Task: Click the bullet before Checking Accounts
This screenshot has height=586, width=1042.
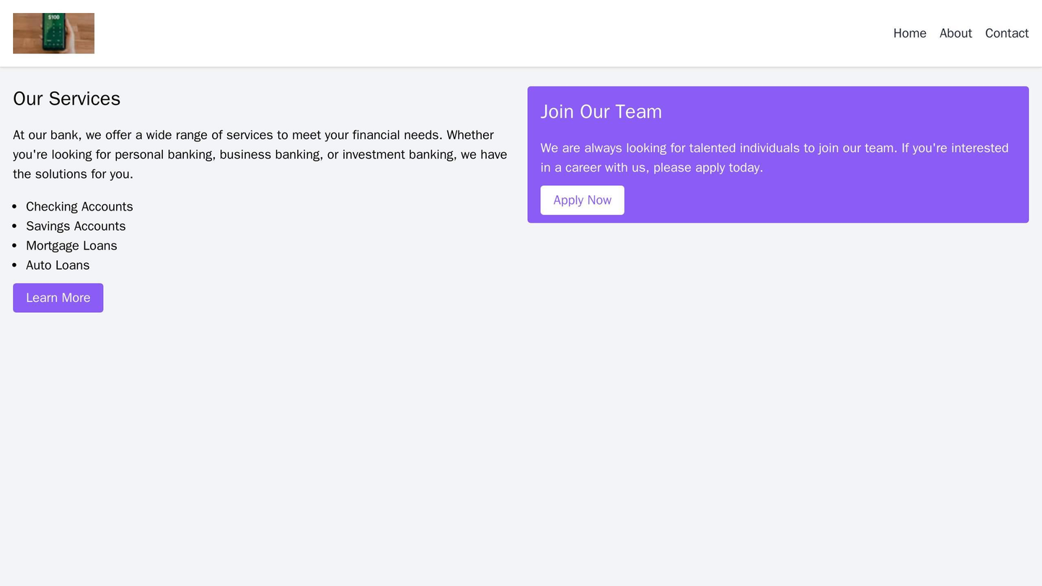Action: tap(16, 207)
